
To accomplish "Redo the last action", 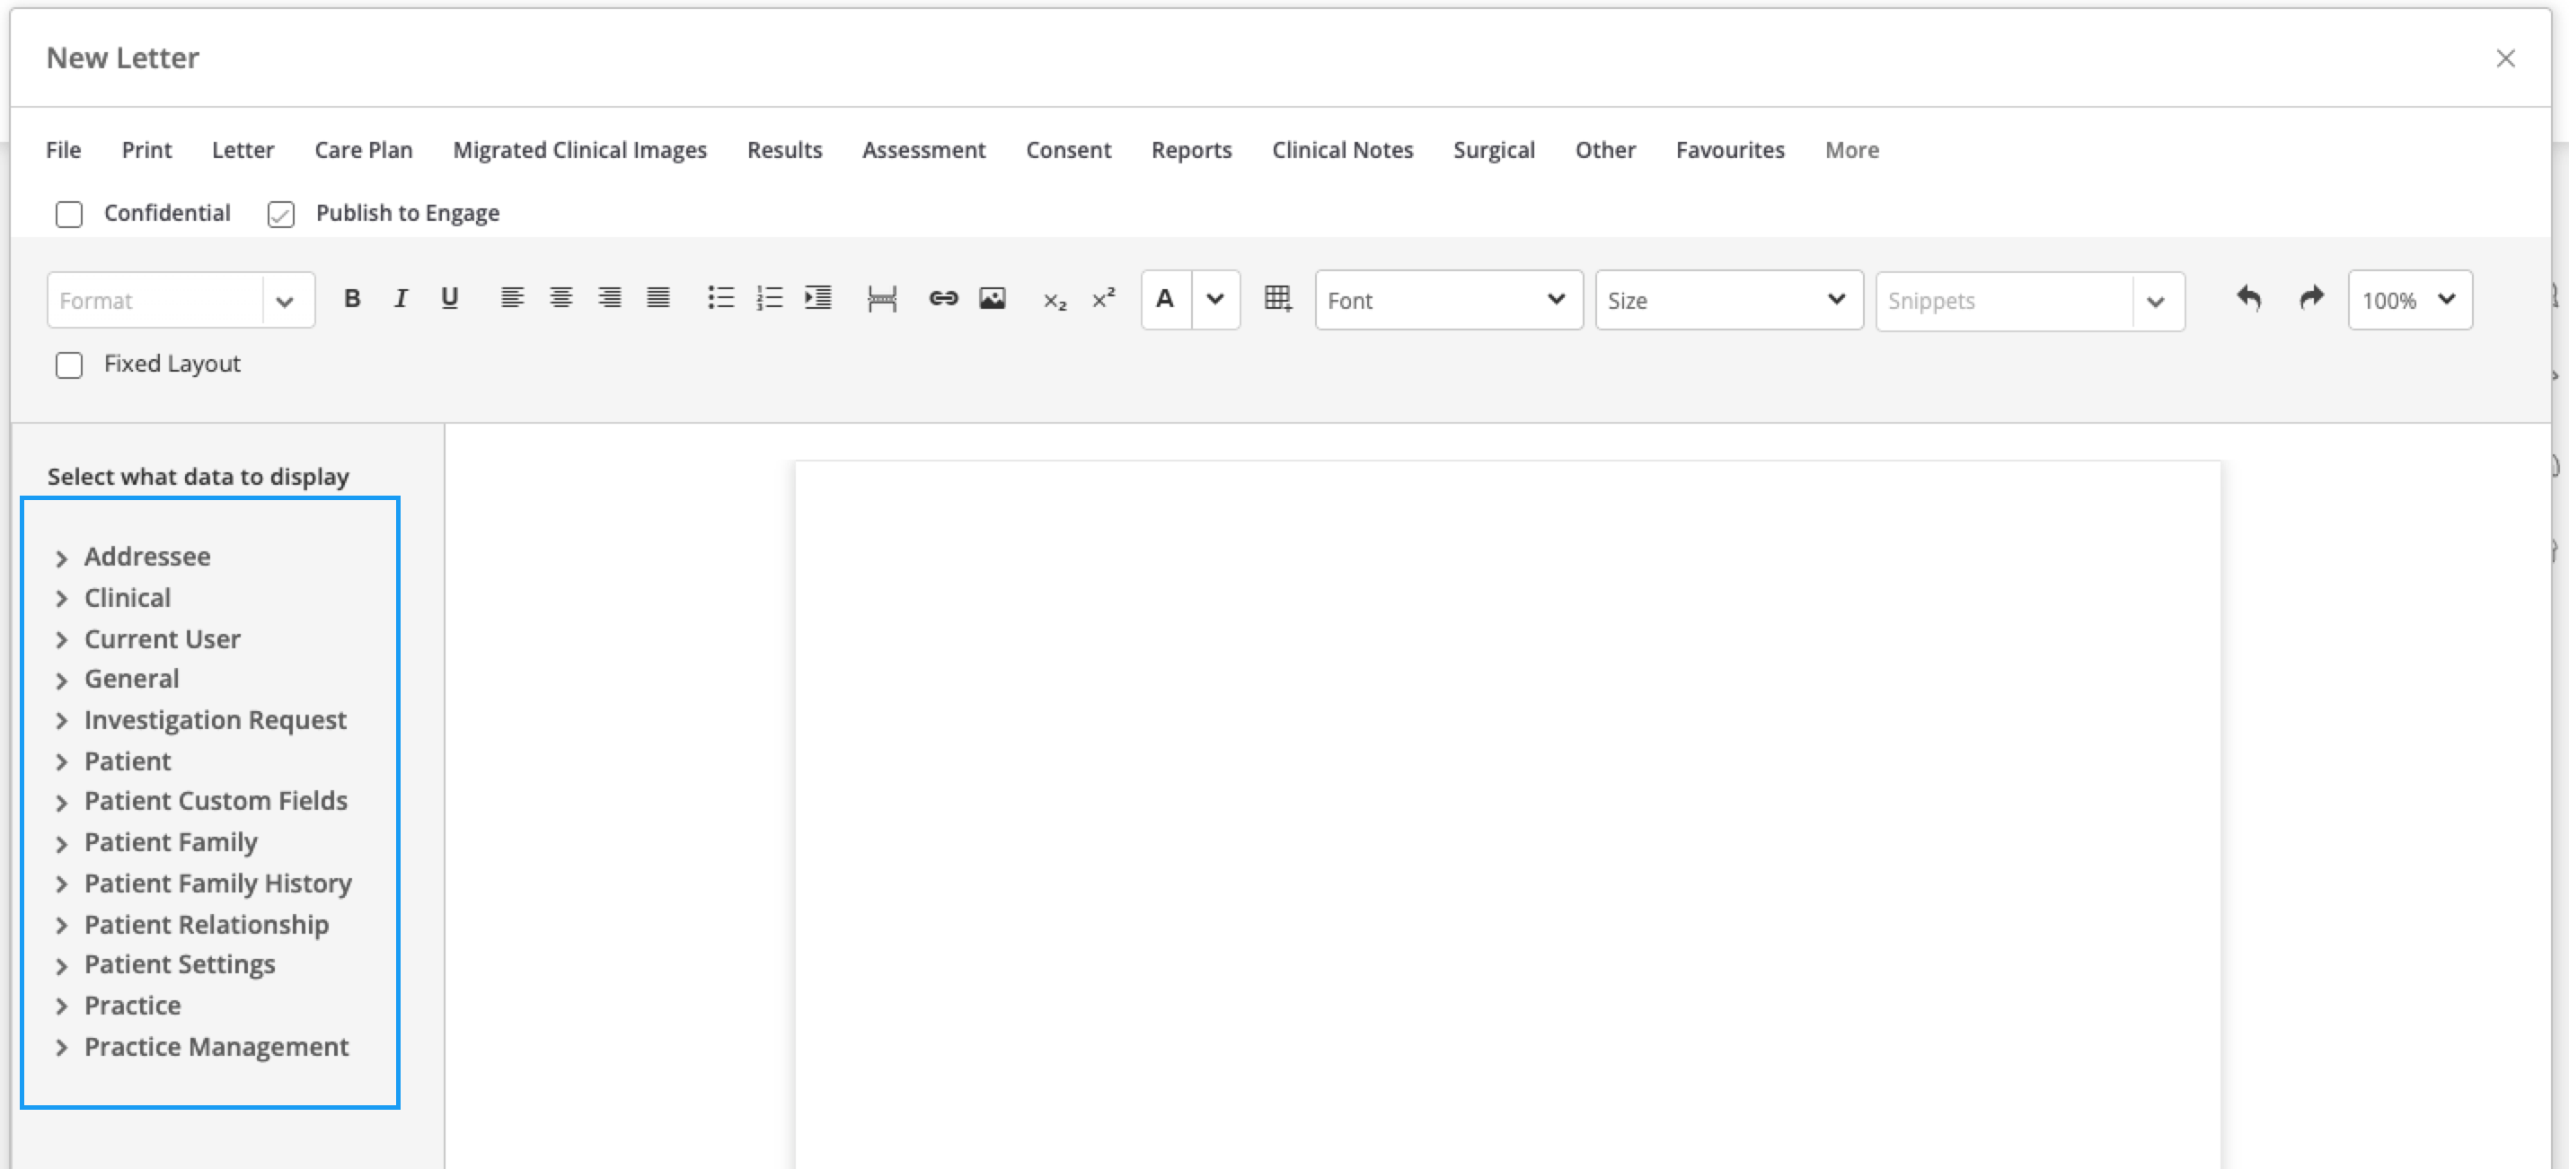I will (2312, 299).
